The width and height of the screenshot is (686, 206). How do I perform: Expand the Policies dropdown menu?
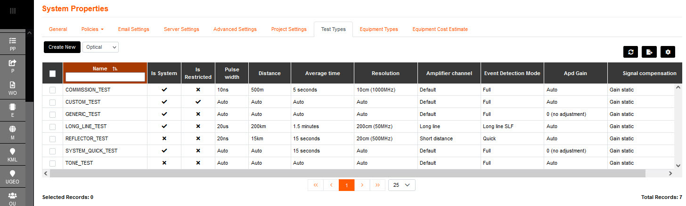(92, 29)
